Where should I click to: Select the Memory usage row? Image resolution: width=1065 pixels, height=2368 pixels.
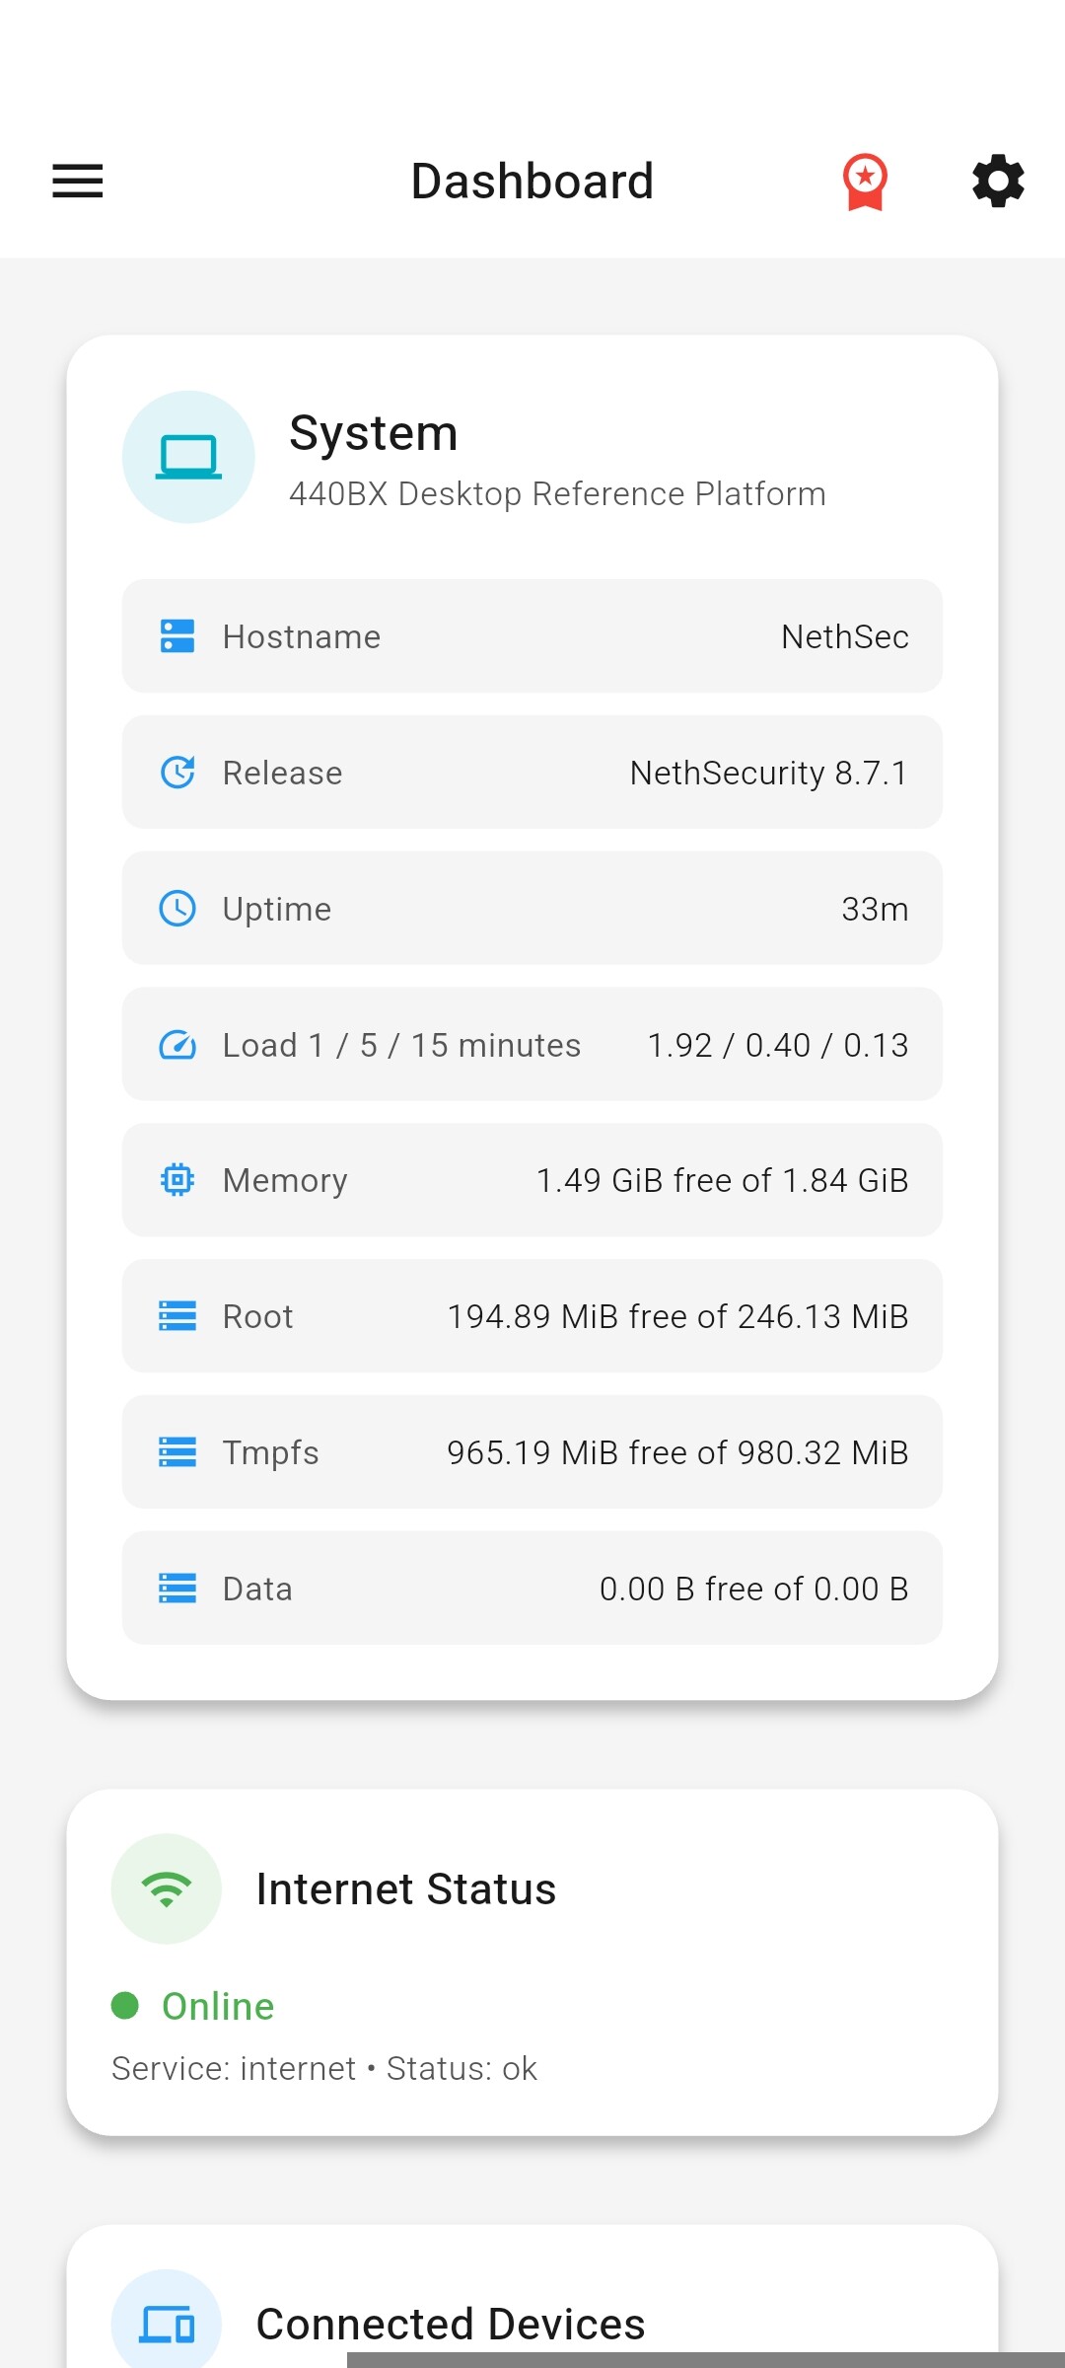[532, 1180]
